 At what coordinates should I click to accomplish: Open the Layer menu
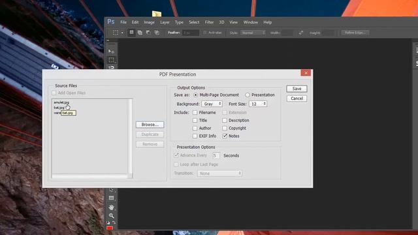tap(165, 22)
